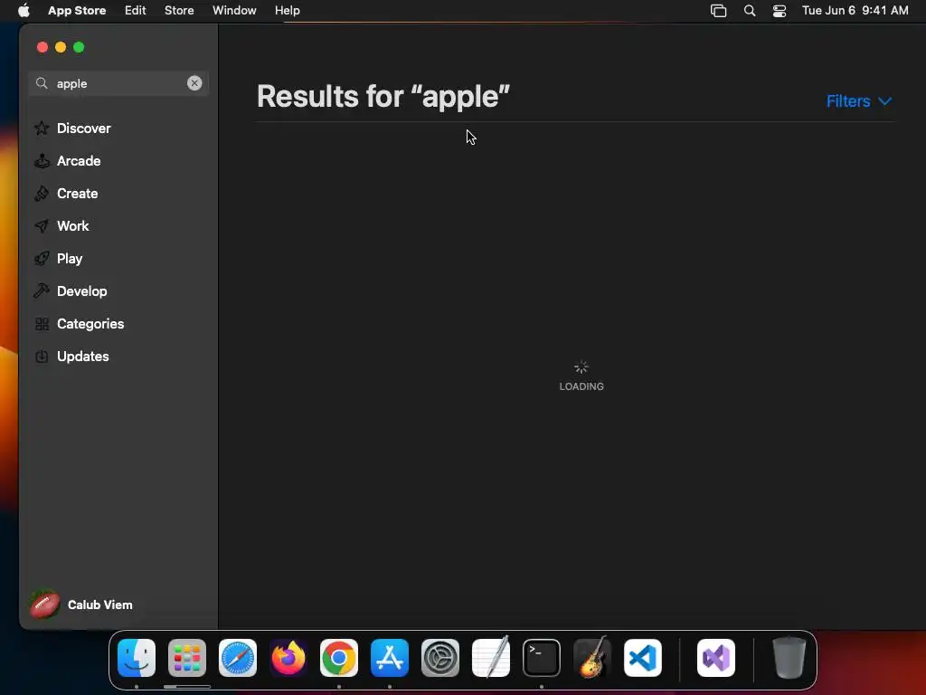Click the Categories grid icon
The width and height of the screenshot is (926, 695).
pos(42,324)
